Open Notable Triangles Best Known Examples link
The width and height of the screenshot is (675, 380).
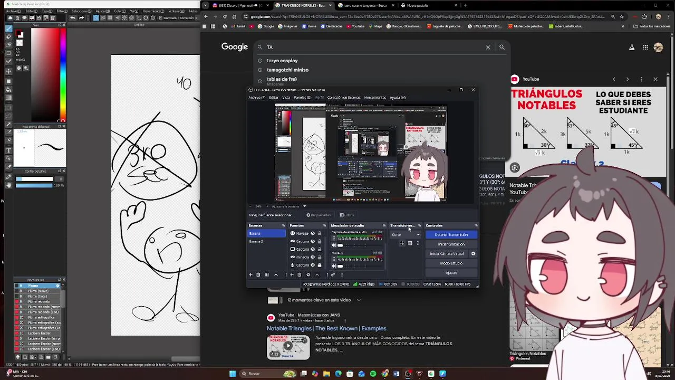[x=326, y=328]
